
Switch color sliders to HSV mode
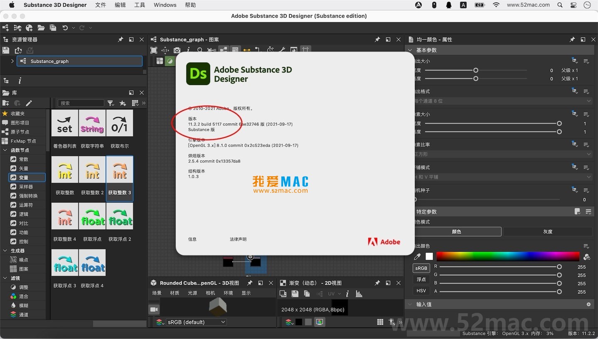(421, 291)
